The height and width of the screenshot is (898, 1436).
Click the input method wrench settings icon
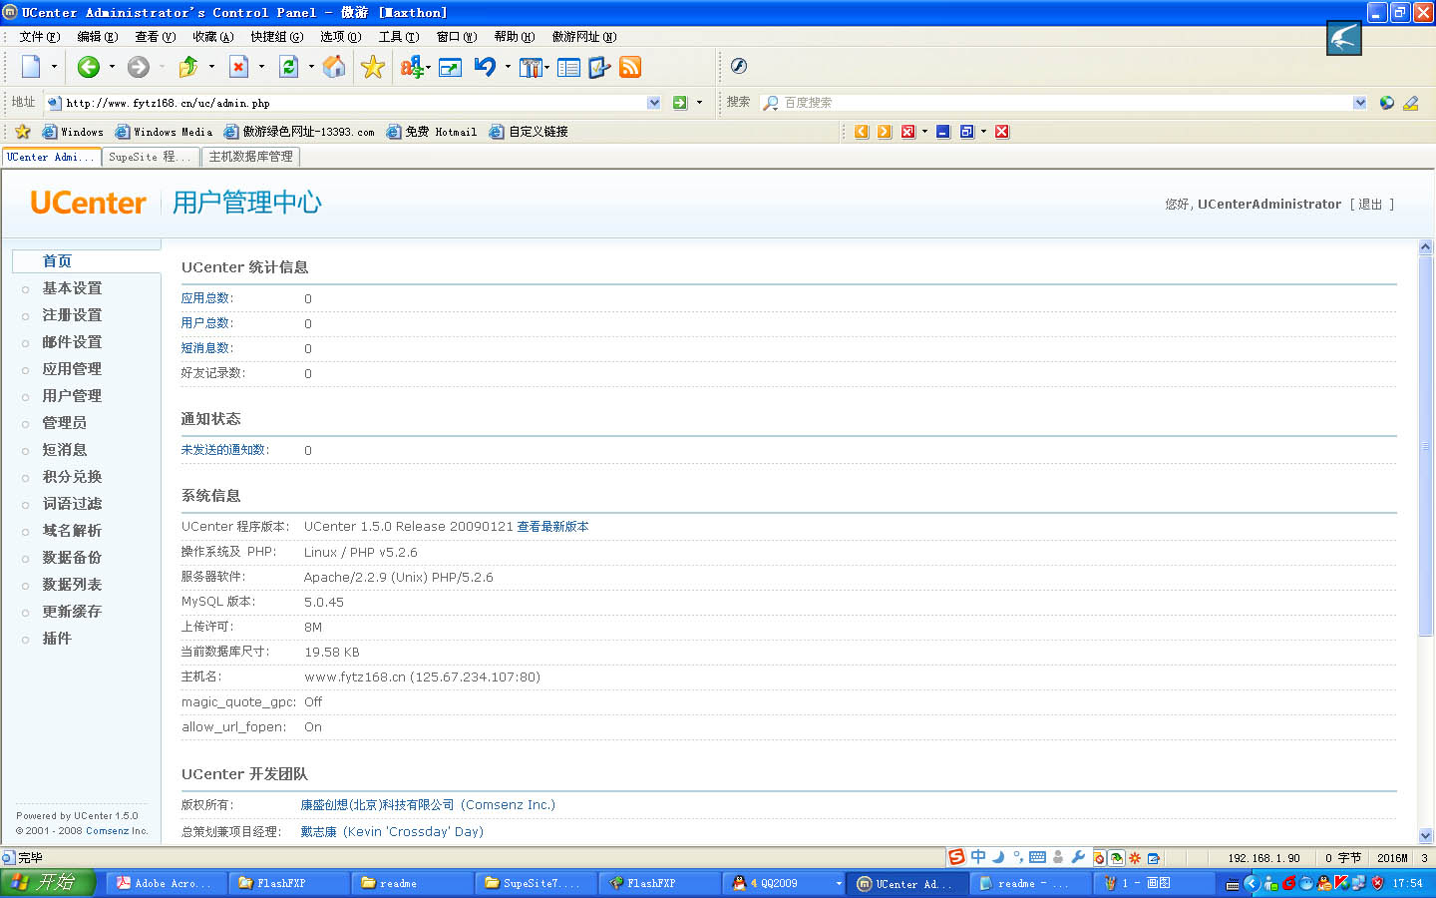point(1078,857)
